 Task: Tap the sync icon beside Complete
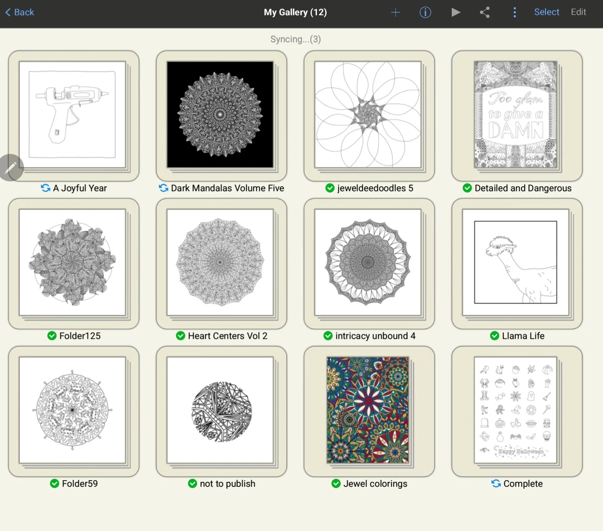click(496, 484)
